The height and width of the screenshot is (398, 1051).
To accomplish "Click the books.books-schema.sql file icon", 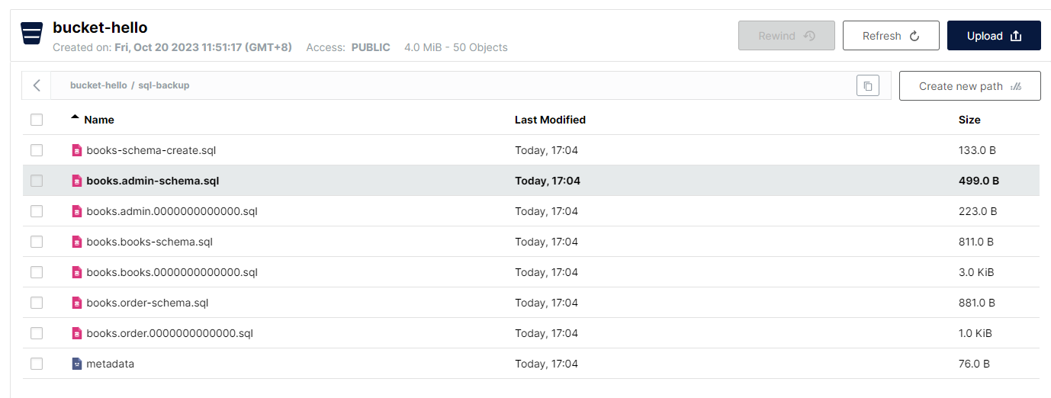I will coord(76,242).
